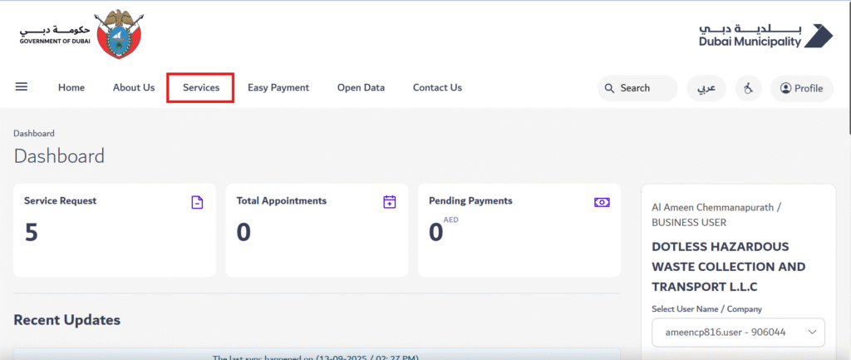Screen dimensions: 851x360
Task: Click the Contact Us link
Action: (x=437, y=87)
